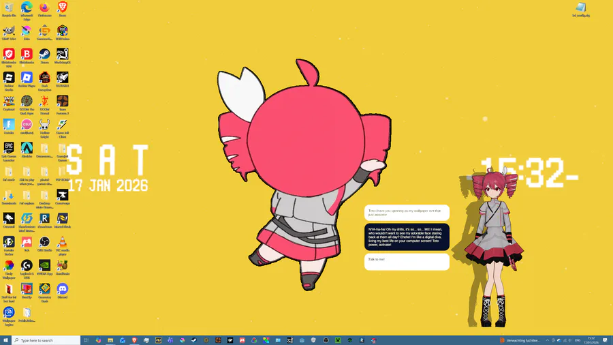Select the Hollow Knight desktop icon
The width and height of the screenshot is (613, 345).
(x=44, y=128)
